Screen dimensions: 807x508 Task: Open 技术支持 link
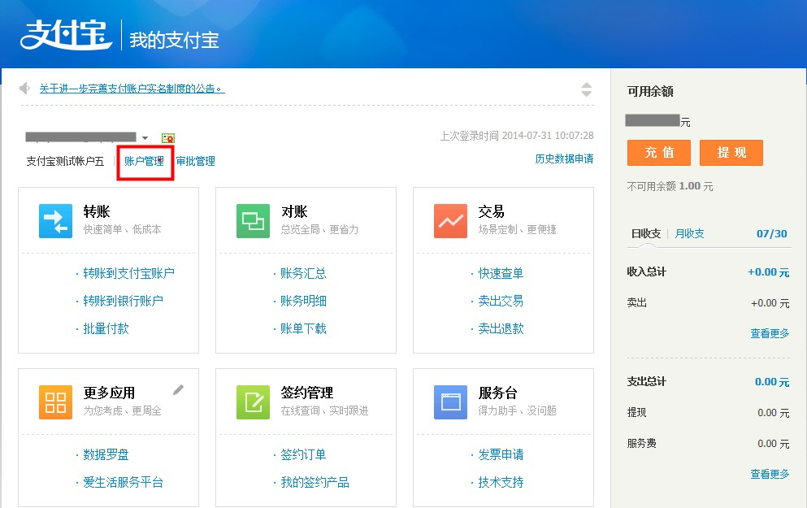pos(501,482)
